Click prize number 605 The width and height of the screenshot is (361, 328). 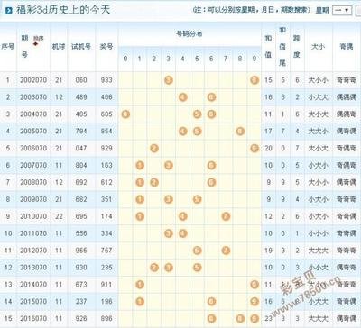pyautogui.click(x=106, y=114)
